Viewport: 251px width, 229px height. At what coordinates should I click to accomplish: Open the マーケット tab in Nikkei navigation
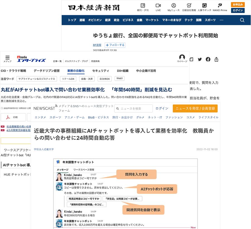coord(152,20)
